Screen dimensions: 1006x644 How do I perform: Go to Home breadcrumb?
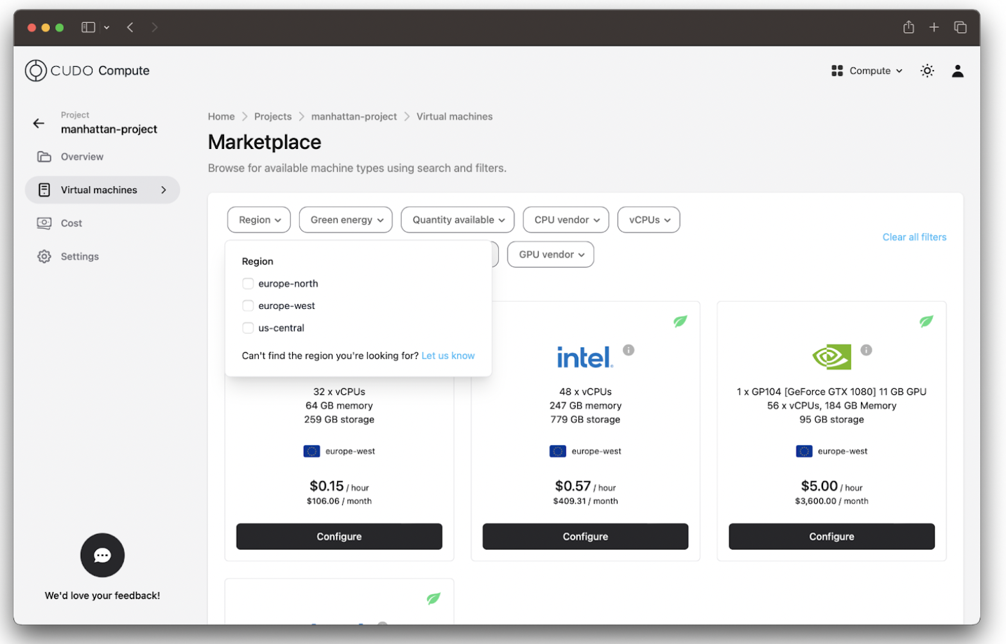tap(221, 116)
